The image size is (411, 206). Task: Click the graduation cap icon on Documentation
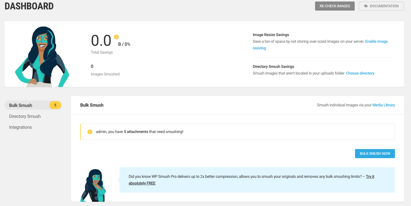[x=366, y=6]
